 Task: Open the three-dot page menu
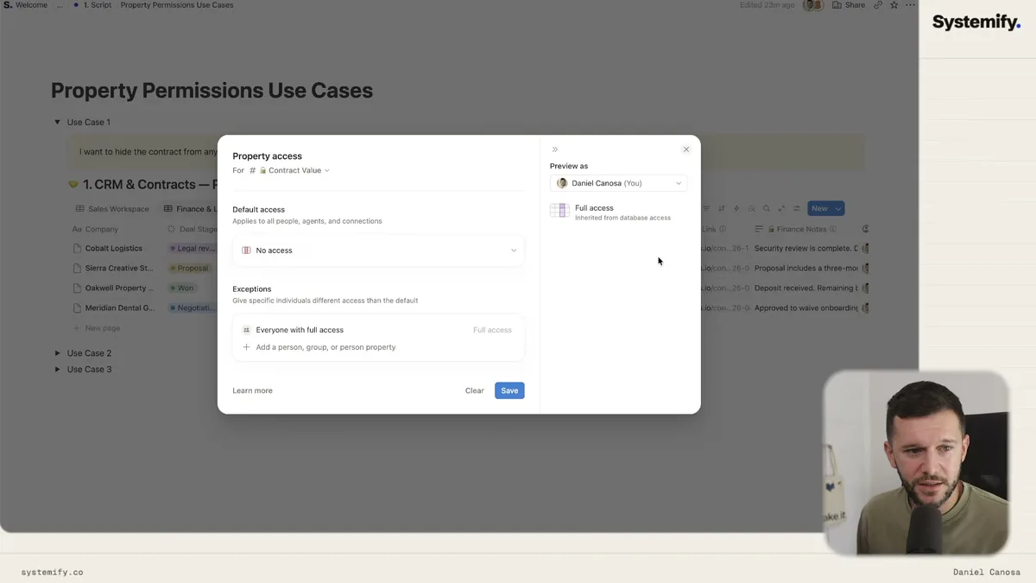(909, 5)
